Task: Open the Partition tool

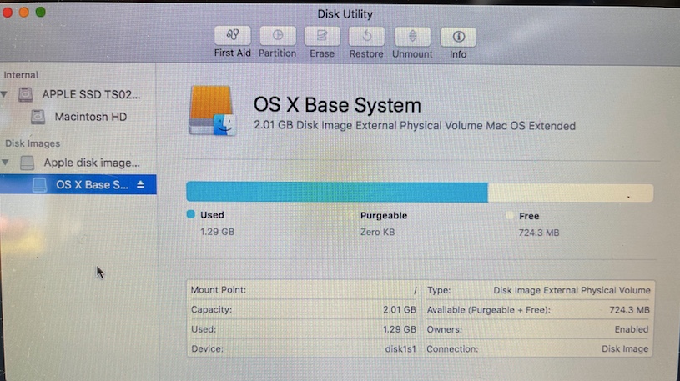Action: (278, 36)
